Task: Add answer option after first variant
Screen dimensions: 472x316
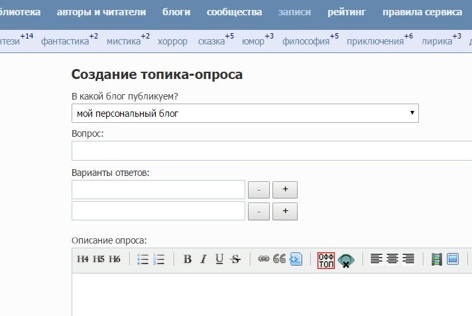Action: pyautogui.click(x=285, y=189)
